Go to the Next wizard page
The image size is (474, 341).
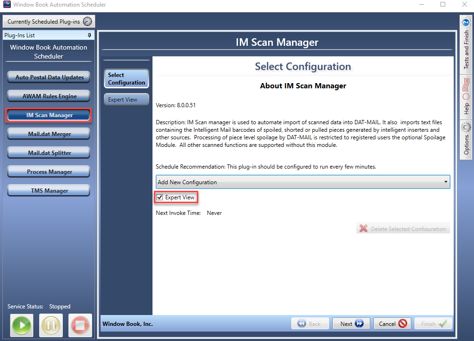point(351,324)
